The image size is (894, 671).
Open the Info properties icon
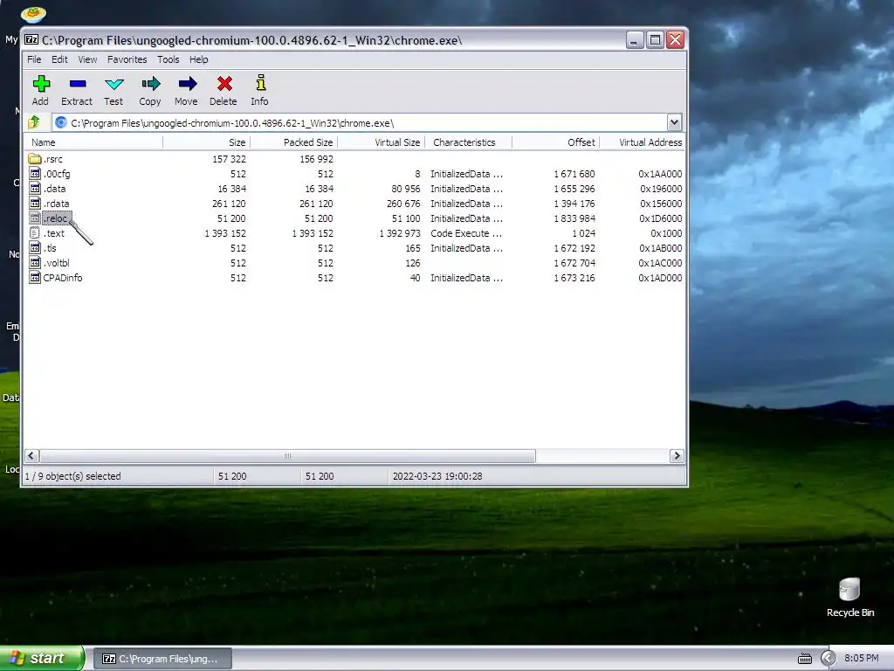(260, 83)
